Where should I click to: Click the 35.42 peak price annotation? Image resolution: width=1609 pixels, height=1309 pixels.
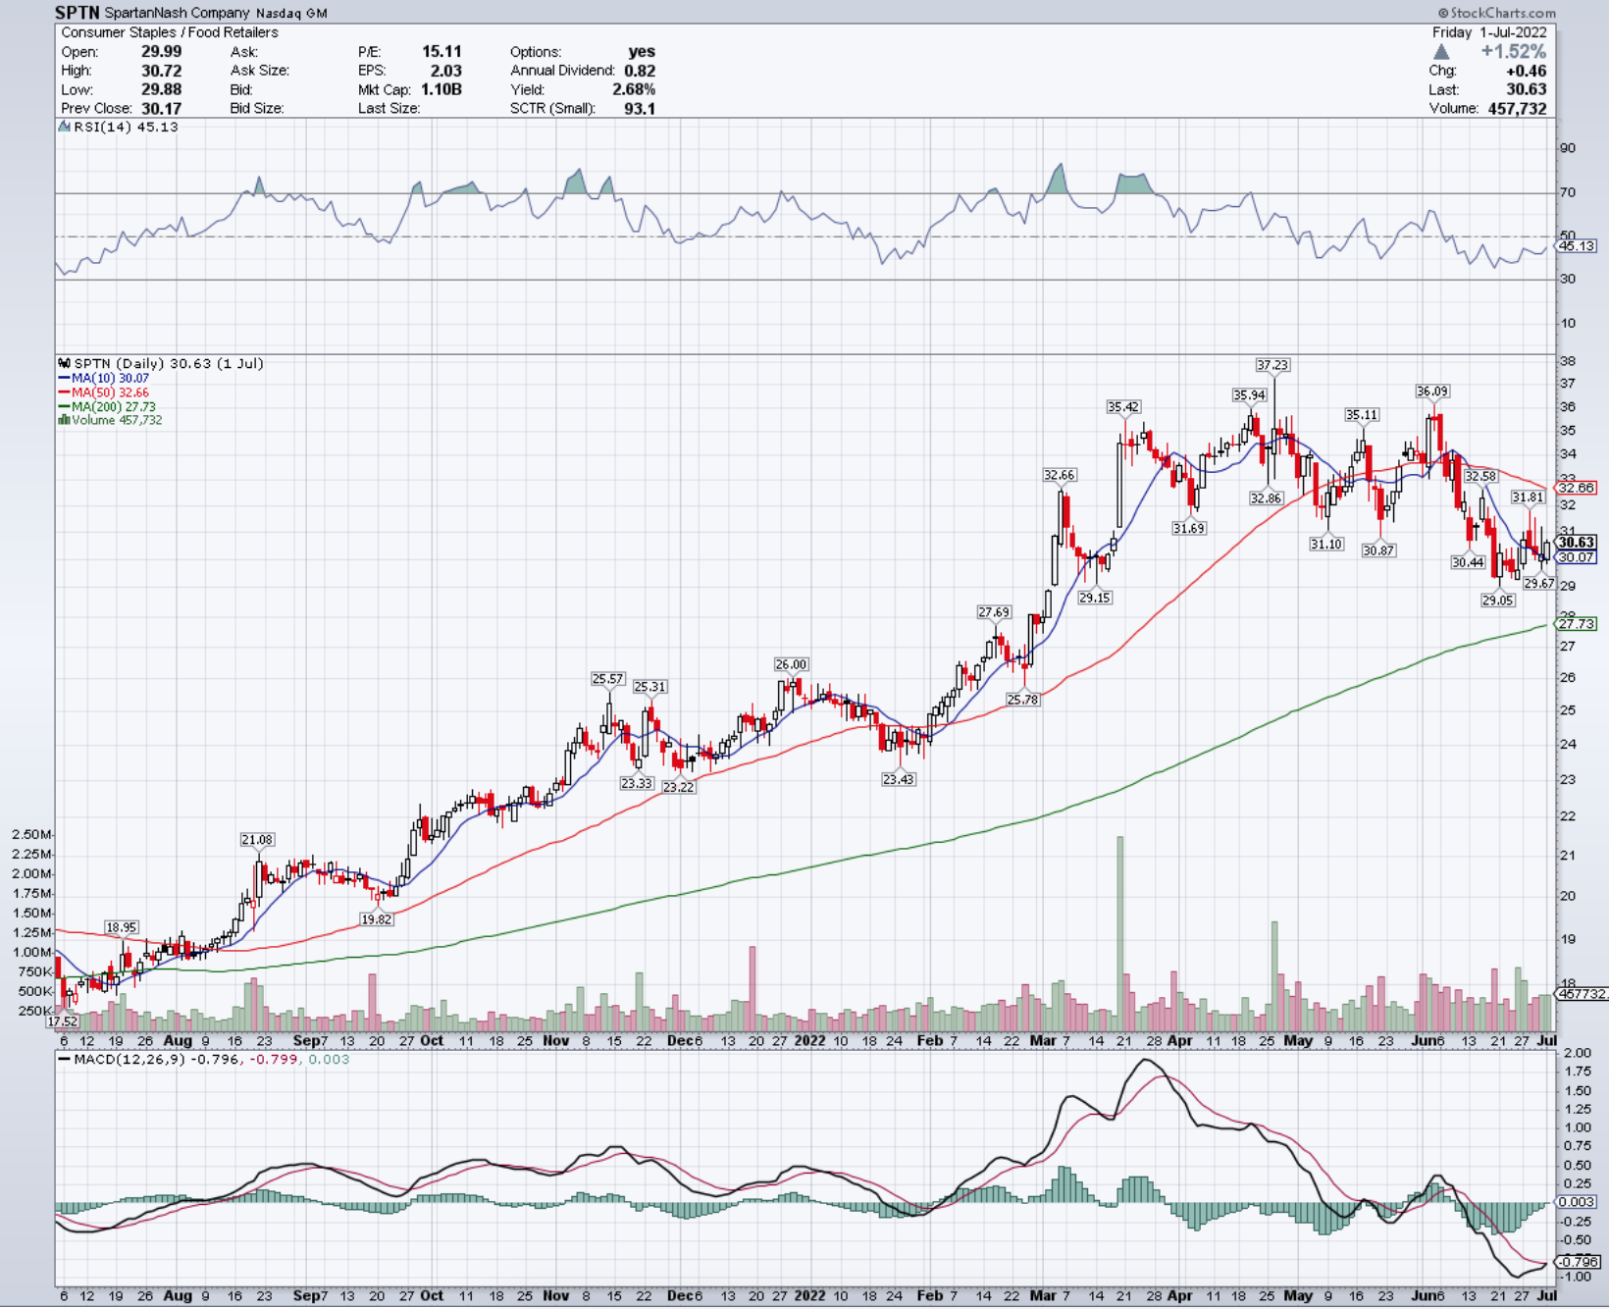[x=1123, y=407]
